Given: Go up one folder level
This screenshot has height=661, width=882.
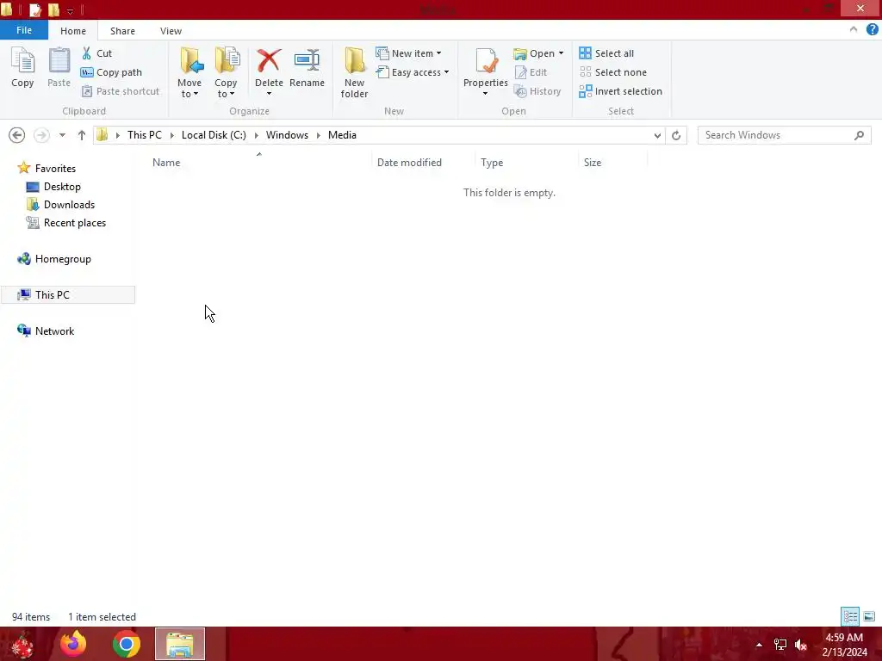Looking at the screenshot, I should tap(82, 135).
